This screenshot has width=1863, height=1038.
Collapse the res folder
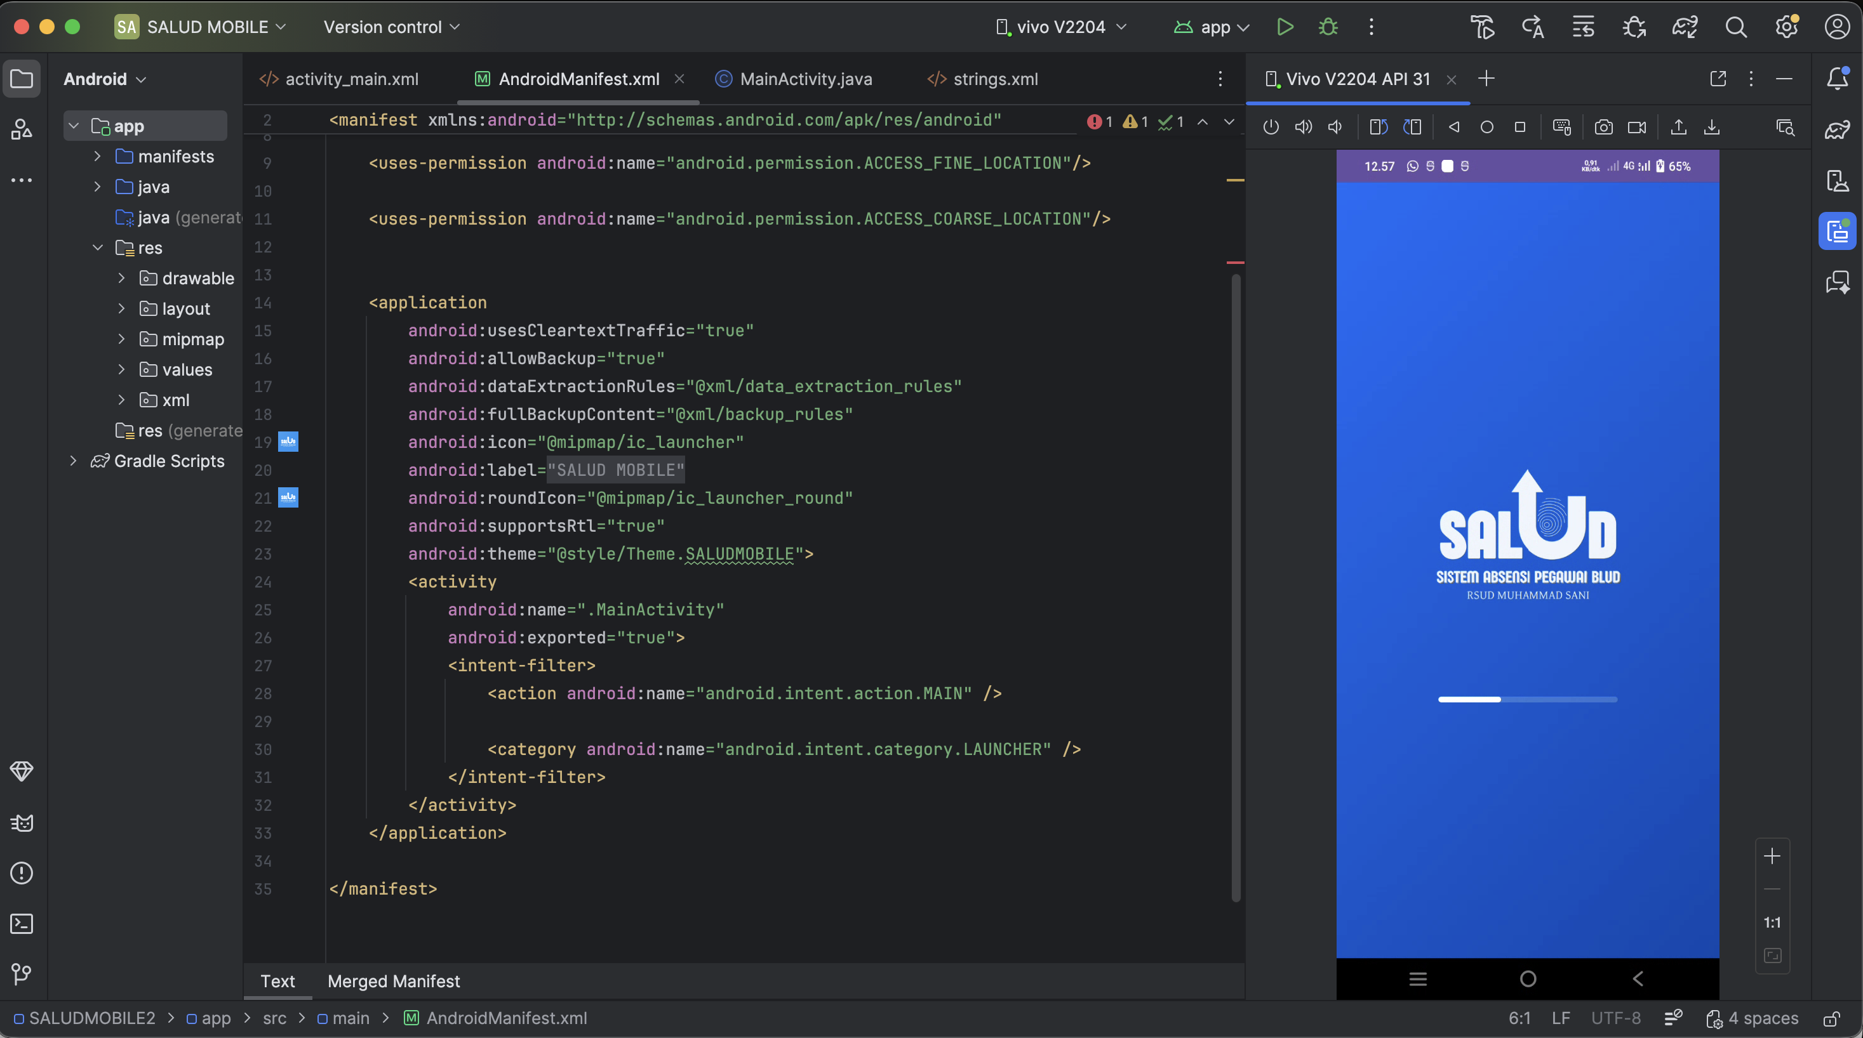97,247
